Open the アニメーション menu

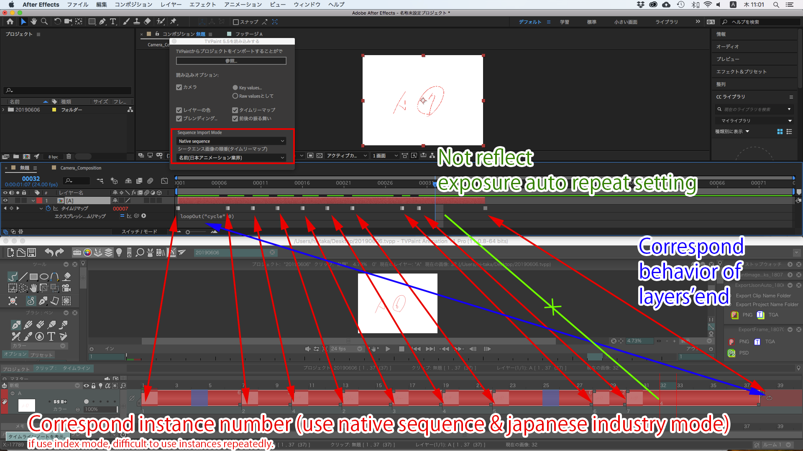(x=243, y=5)
